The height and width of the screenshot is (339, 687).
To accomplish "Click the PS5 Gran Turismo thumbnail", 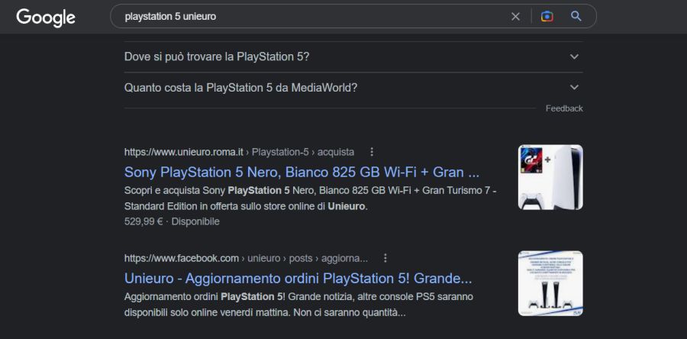I will (x=550, y=177).
